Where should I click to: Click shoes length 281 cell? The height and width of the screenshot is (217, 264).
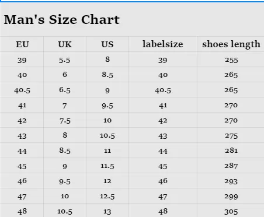[231, 150]
